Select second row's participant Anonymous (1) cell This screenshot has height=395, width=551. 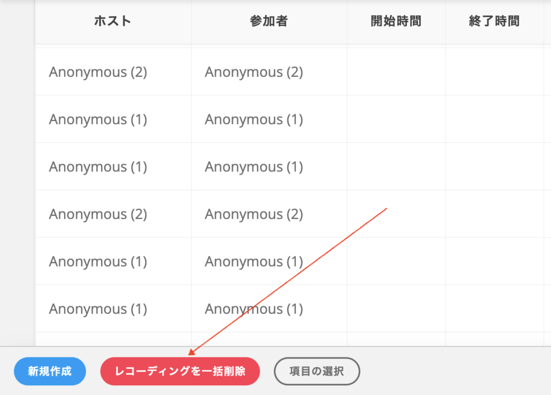(269, 119)
